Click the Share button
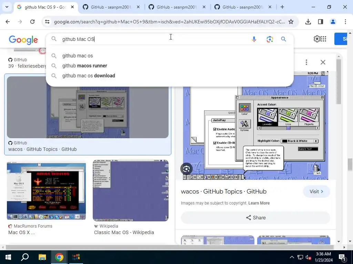The image size is (353, 264). point(255,218)
